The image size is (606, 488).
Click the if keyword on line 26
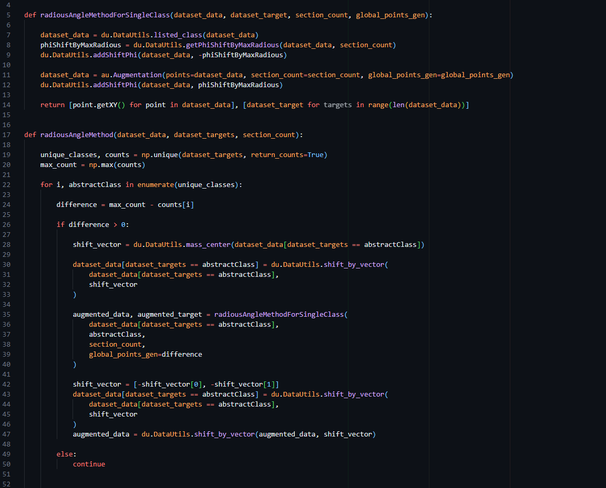60,224
